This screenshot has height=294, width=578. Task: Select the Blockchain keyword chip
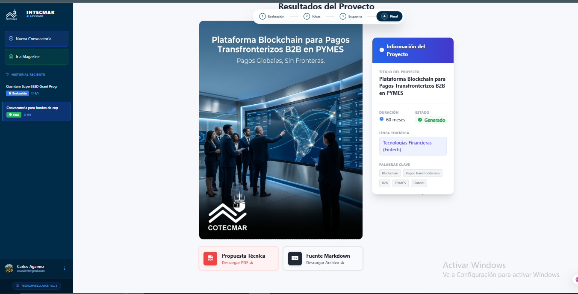coord(389,173)
